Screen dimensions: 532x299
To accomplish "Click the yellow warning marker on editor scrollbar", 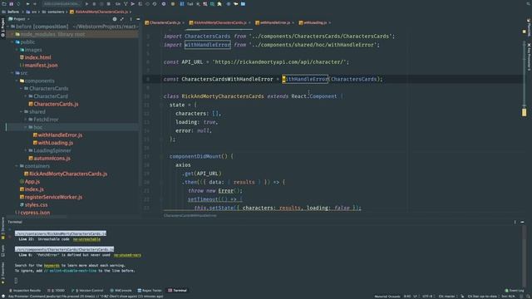I will click(x=525, y=112).
